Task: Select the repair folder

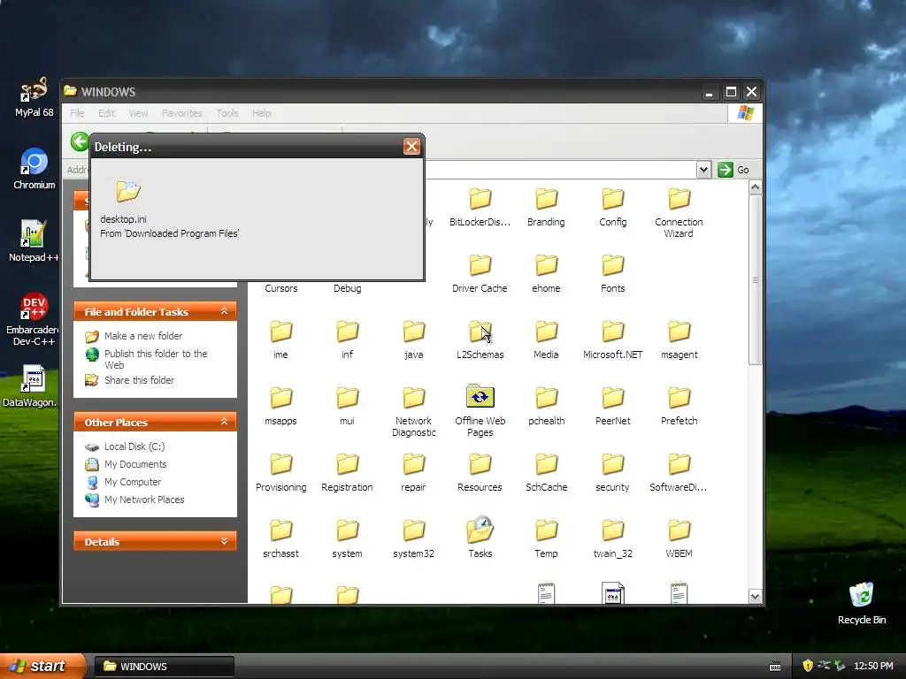Action: click(x=414, y=472)
